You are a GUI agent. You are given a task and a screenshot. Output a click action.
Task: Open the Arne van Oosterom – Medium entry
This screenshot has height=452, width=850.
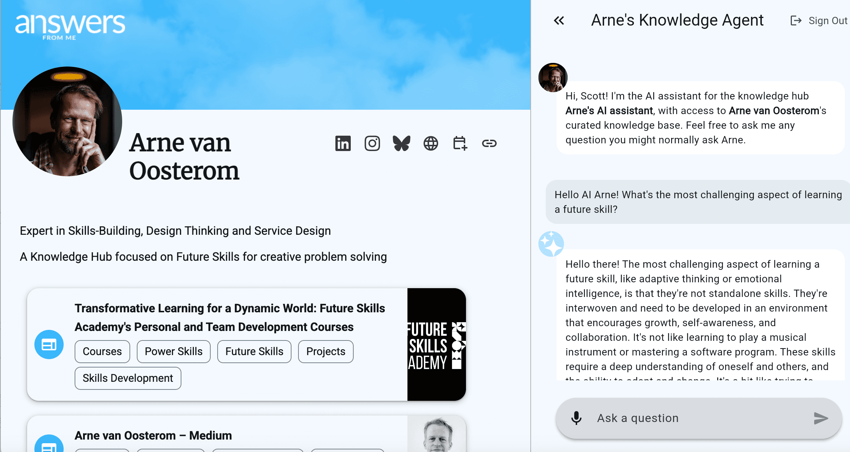click(153, 435)
